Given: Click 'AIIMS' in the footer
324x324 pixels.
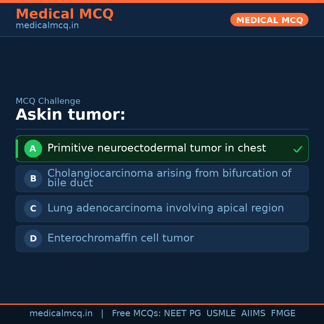Looking at the screenshot, I should pyautogui.click(x=253, y=313).
